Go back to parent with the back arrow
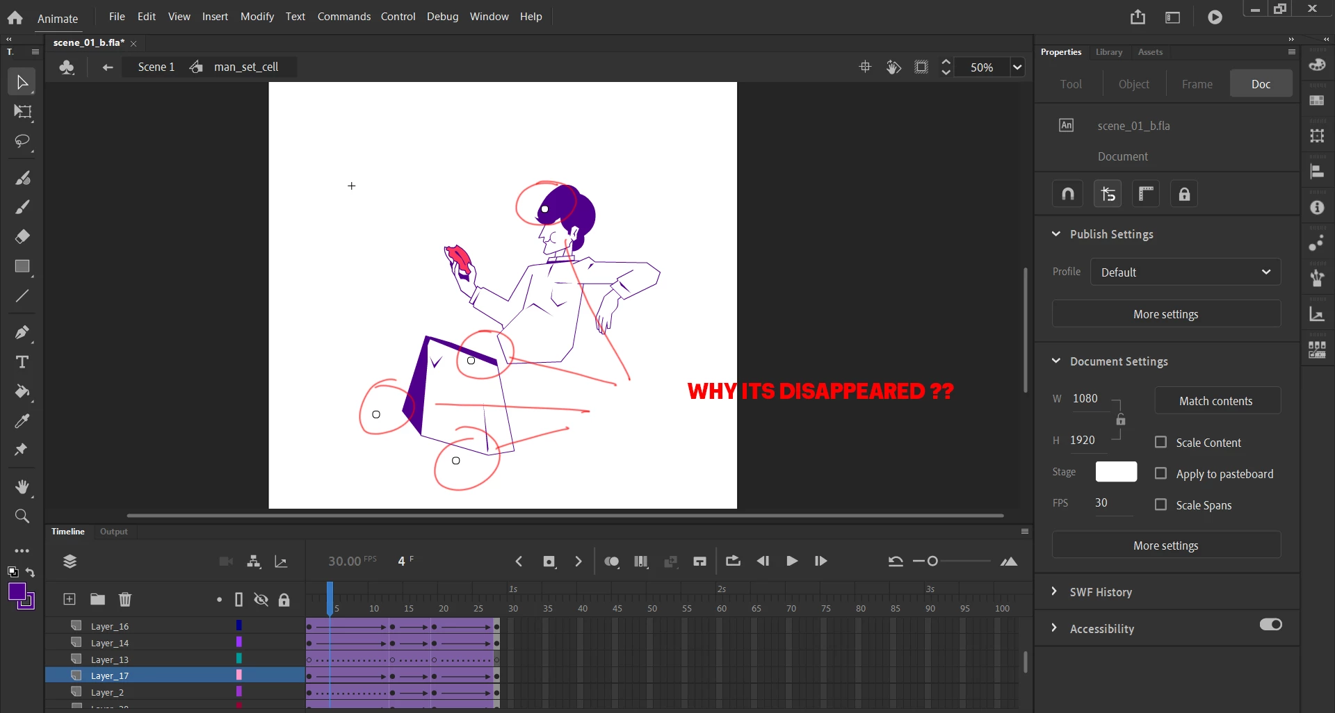1335x713 pixels. [x=107, y=67]
